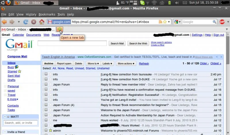Bookmark the page with the star icon
230x135 pixels.
point(165,22)
